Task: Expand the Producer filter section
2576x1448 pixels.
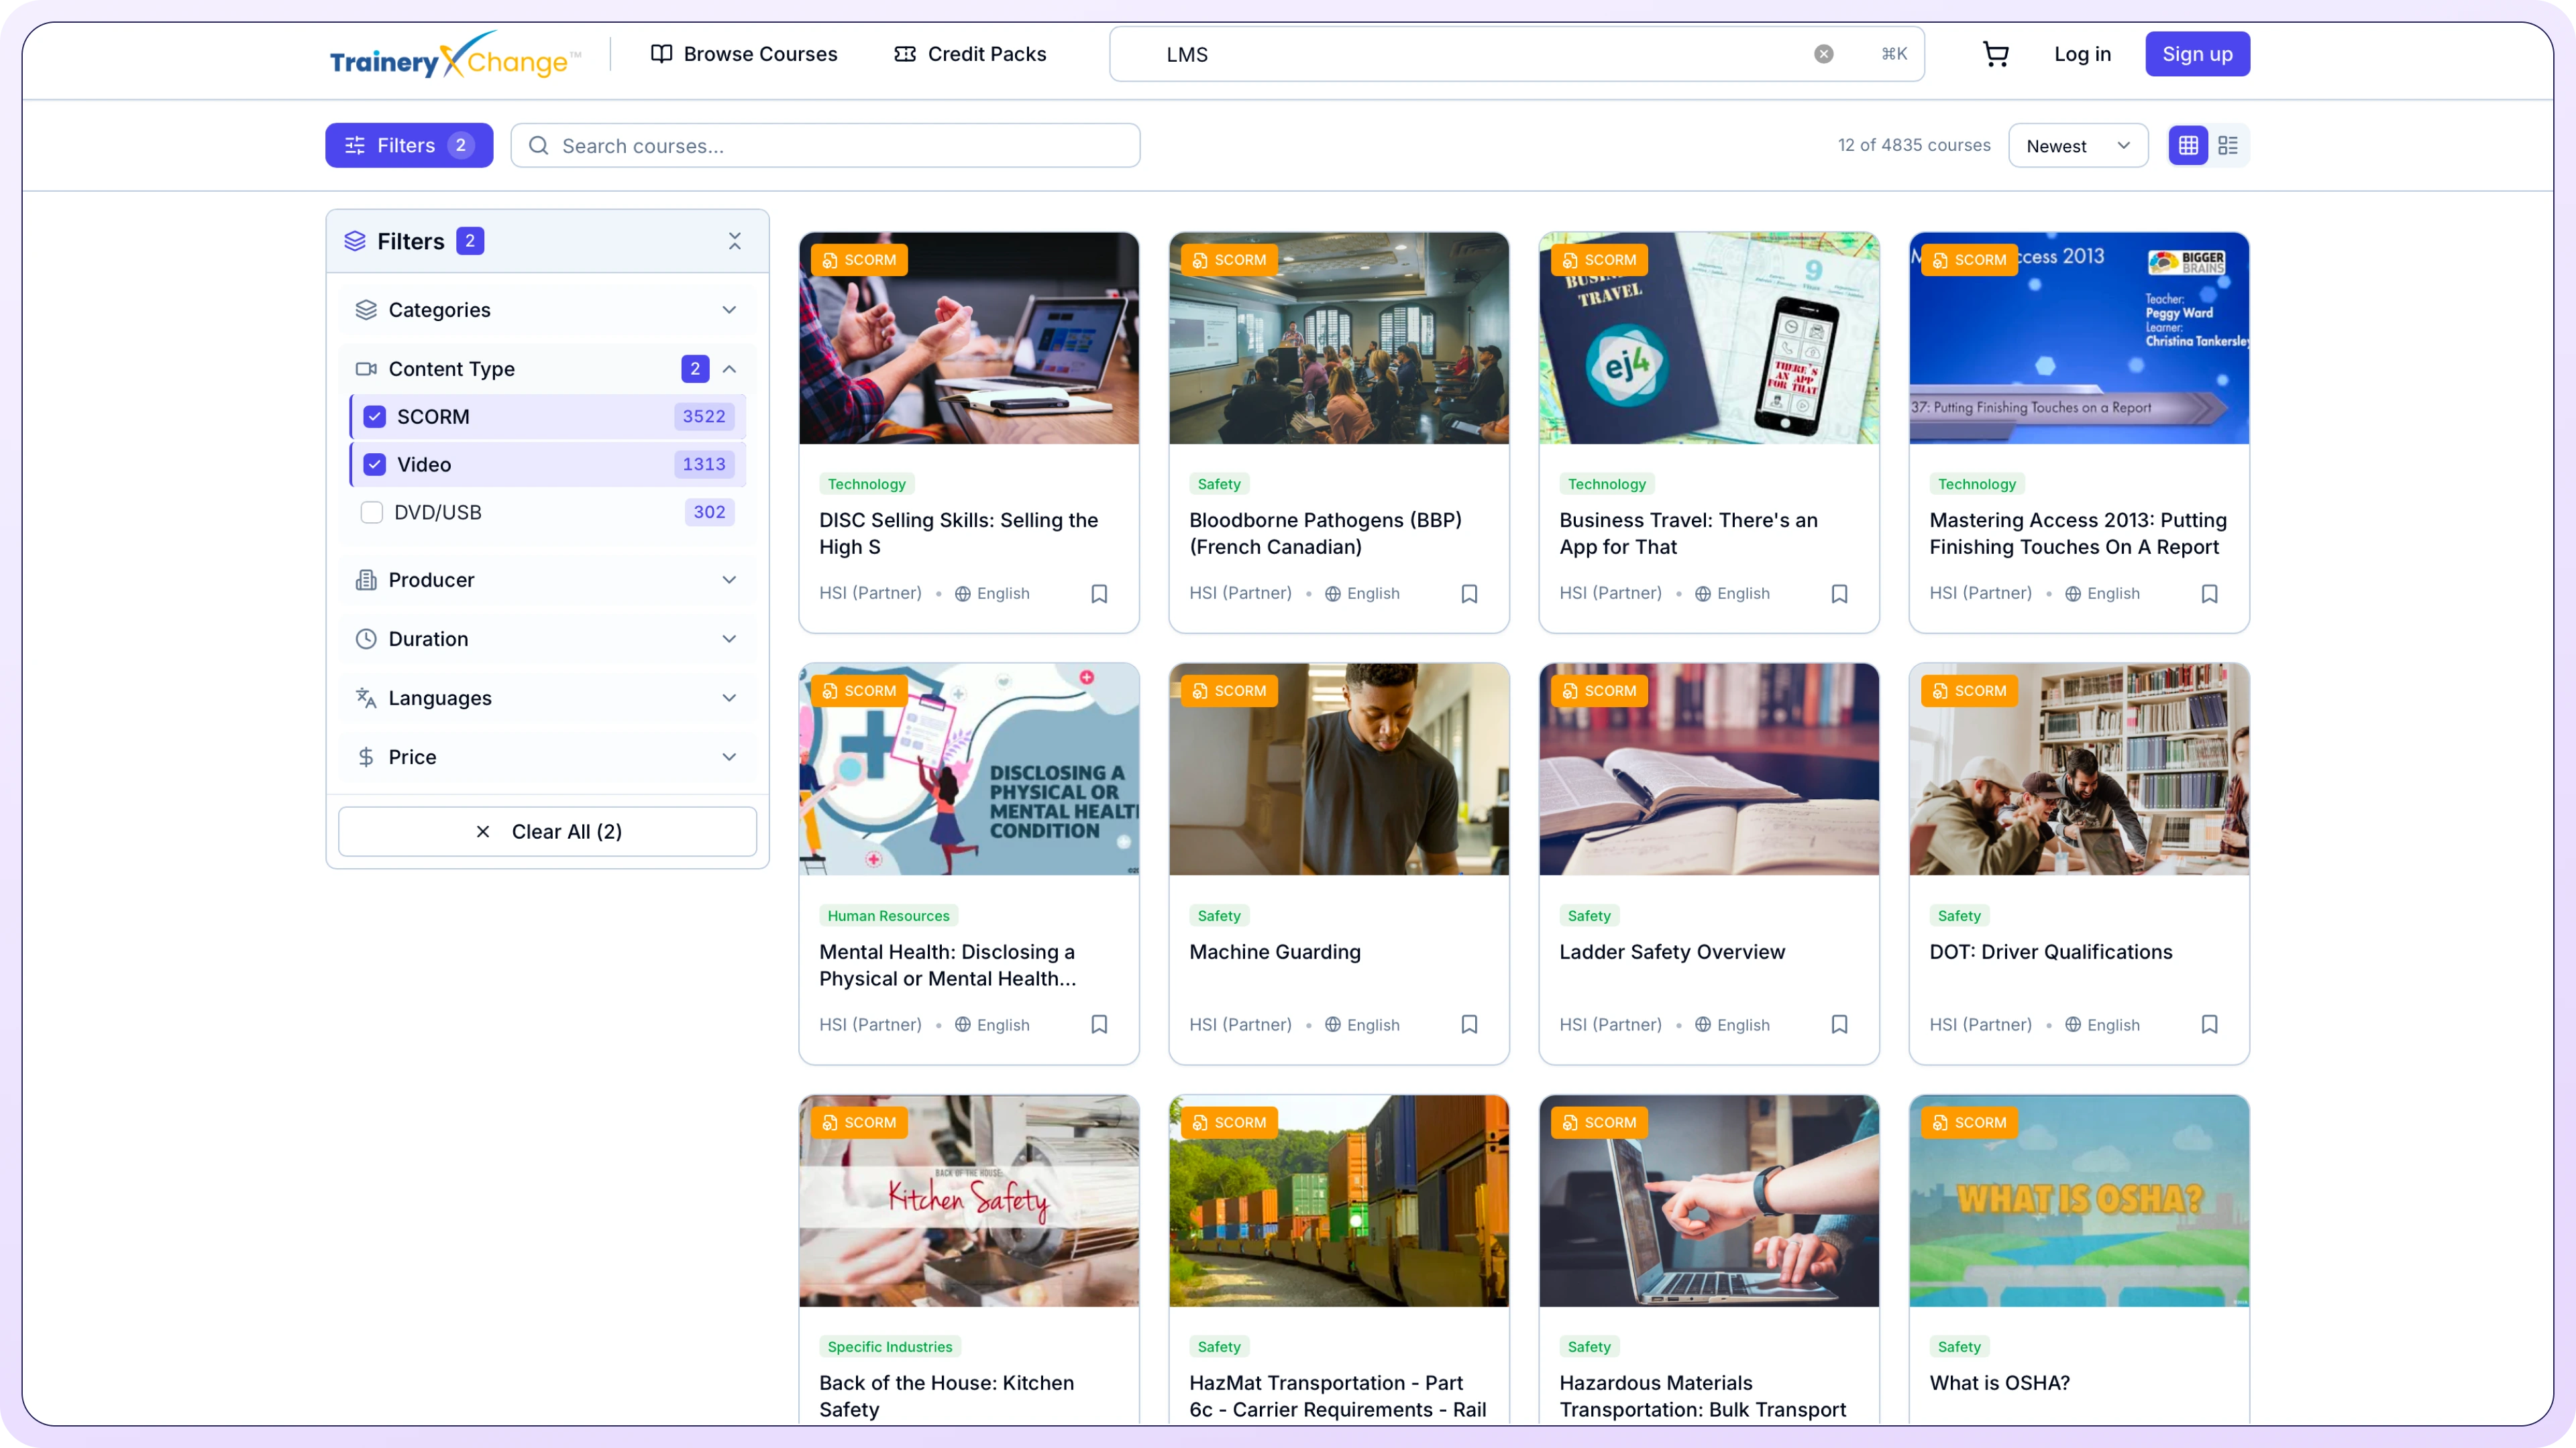Action: 547,580
